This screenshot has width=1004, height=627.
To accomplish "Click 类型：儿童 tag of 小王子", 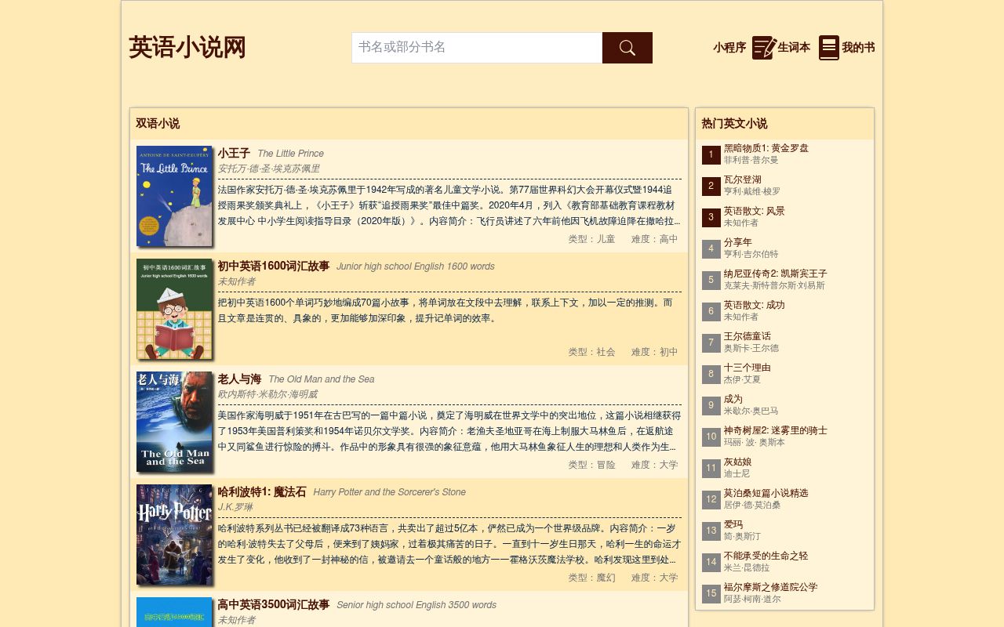I will coord(591,239).
